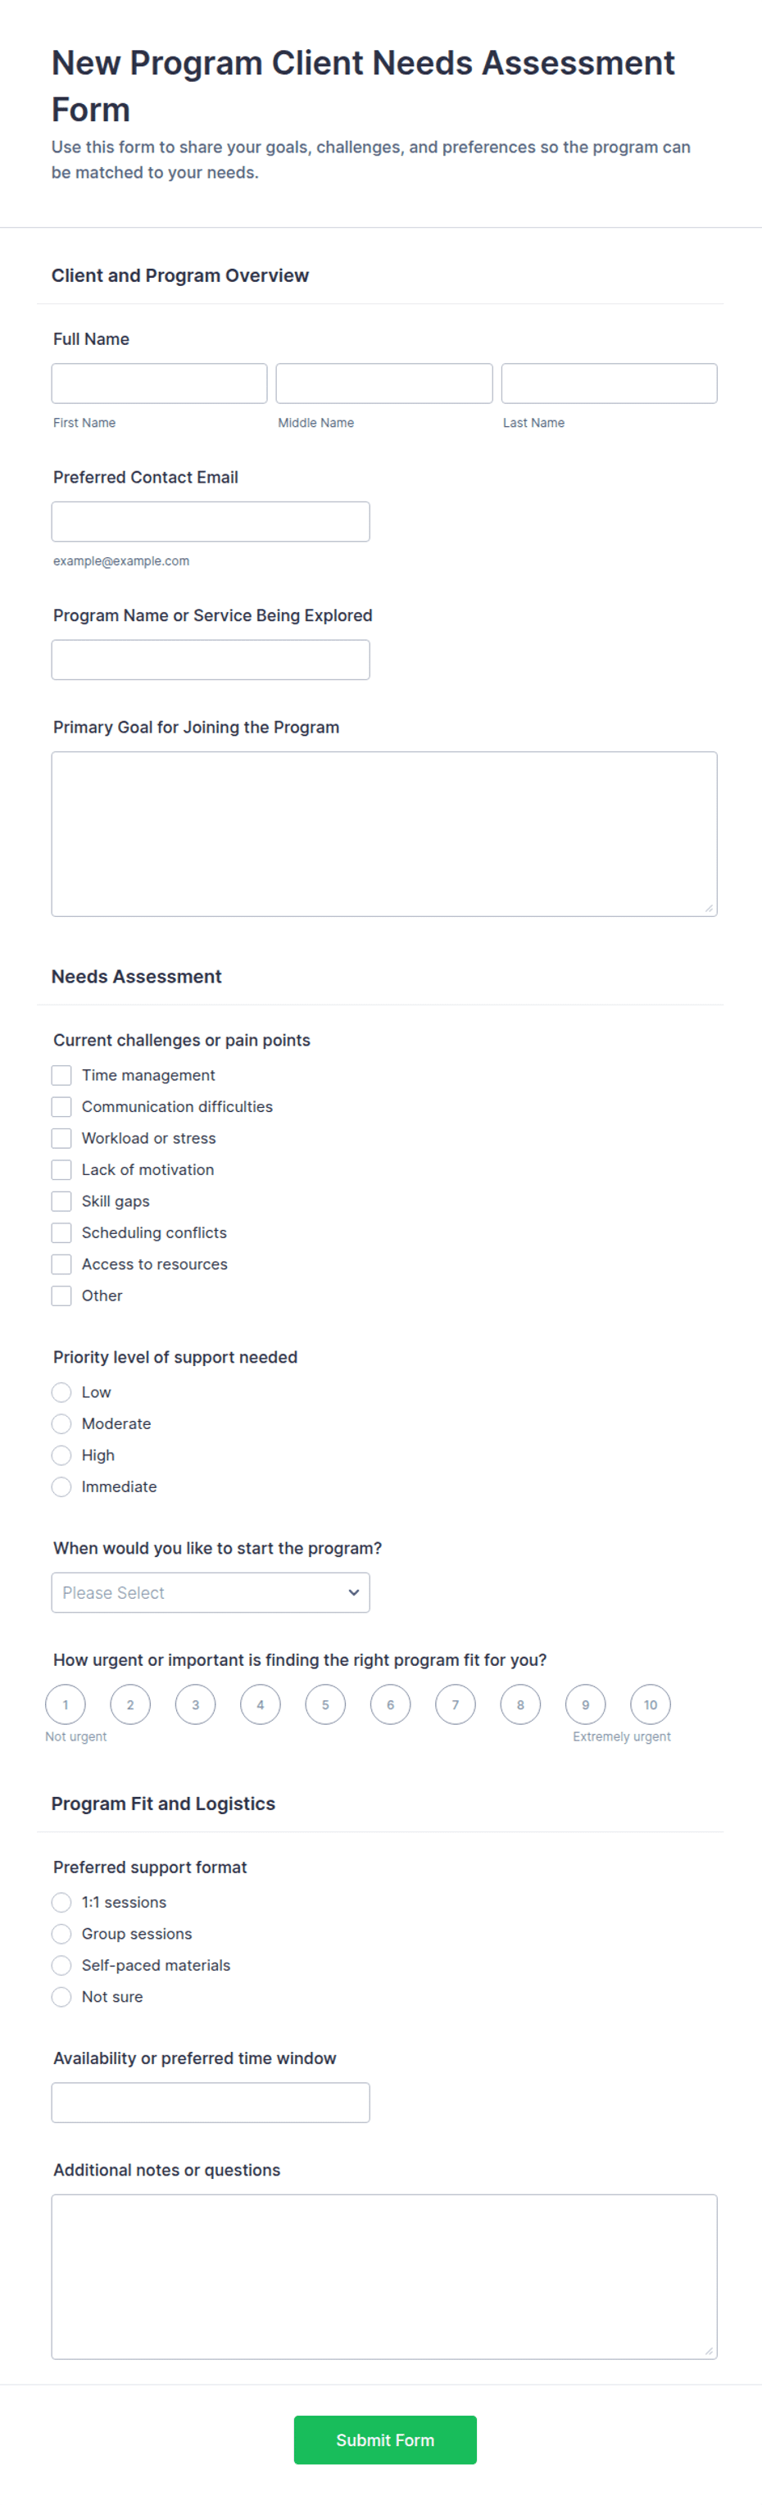Click the Primary Goal text area
762x2505 pixels.
point(384,833)
